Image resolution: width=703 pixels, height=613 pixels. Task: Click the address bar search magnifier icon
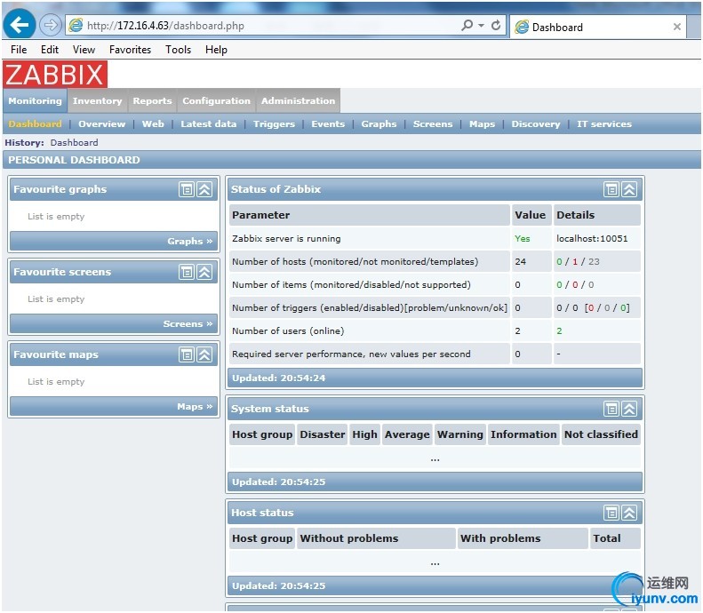pos(467,25)
